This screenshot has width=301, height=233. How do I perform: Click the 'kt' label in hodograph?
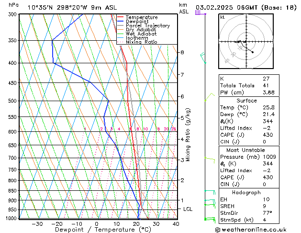223,17
